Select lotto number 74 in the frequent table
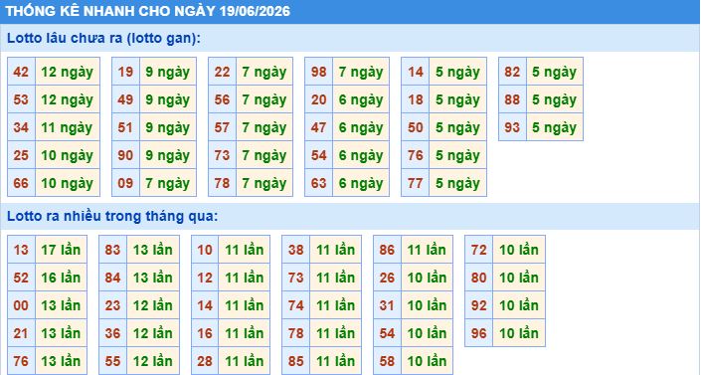The height and width of the screenshot is (375, 701). pyautogui.click(x=296, y=305)
